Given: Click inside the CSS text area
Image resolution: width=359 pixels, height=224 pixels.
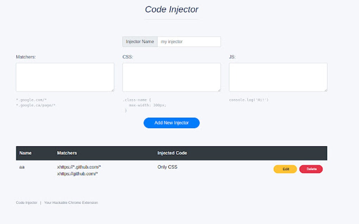Looking at the screenshot, I should pyautogui.click(x=171, y=77).
